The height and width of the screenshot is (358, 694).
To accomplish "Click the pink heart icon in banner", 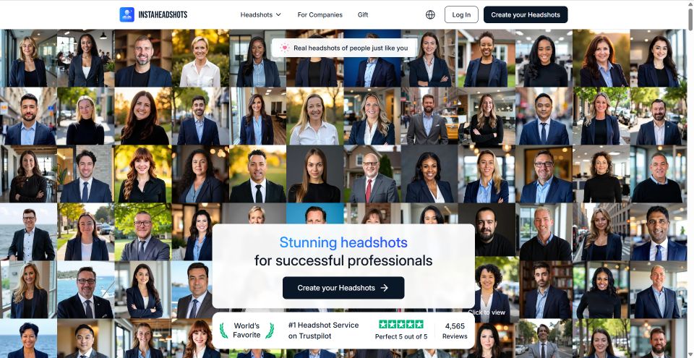I will [x=284, y=48].
